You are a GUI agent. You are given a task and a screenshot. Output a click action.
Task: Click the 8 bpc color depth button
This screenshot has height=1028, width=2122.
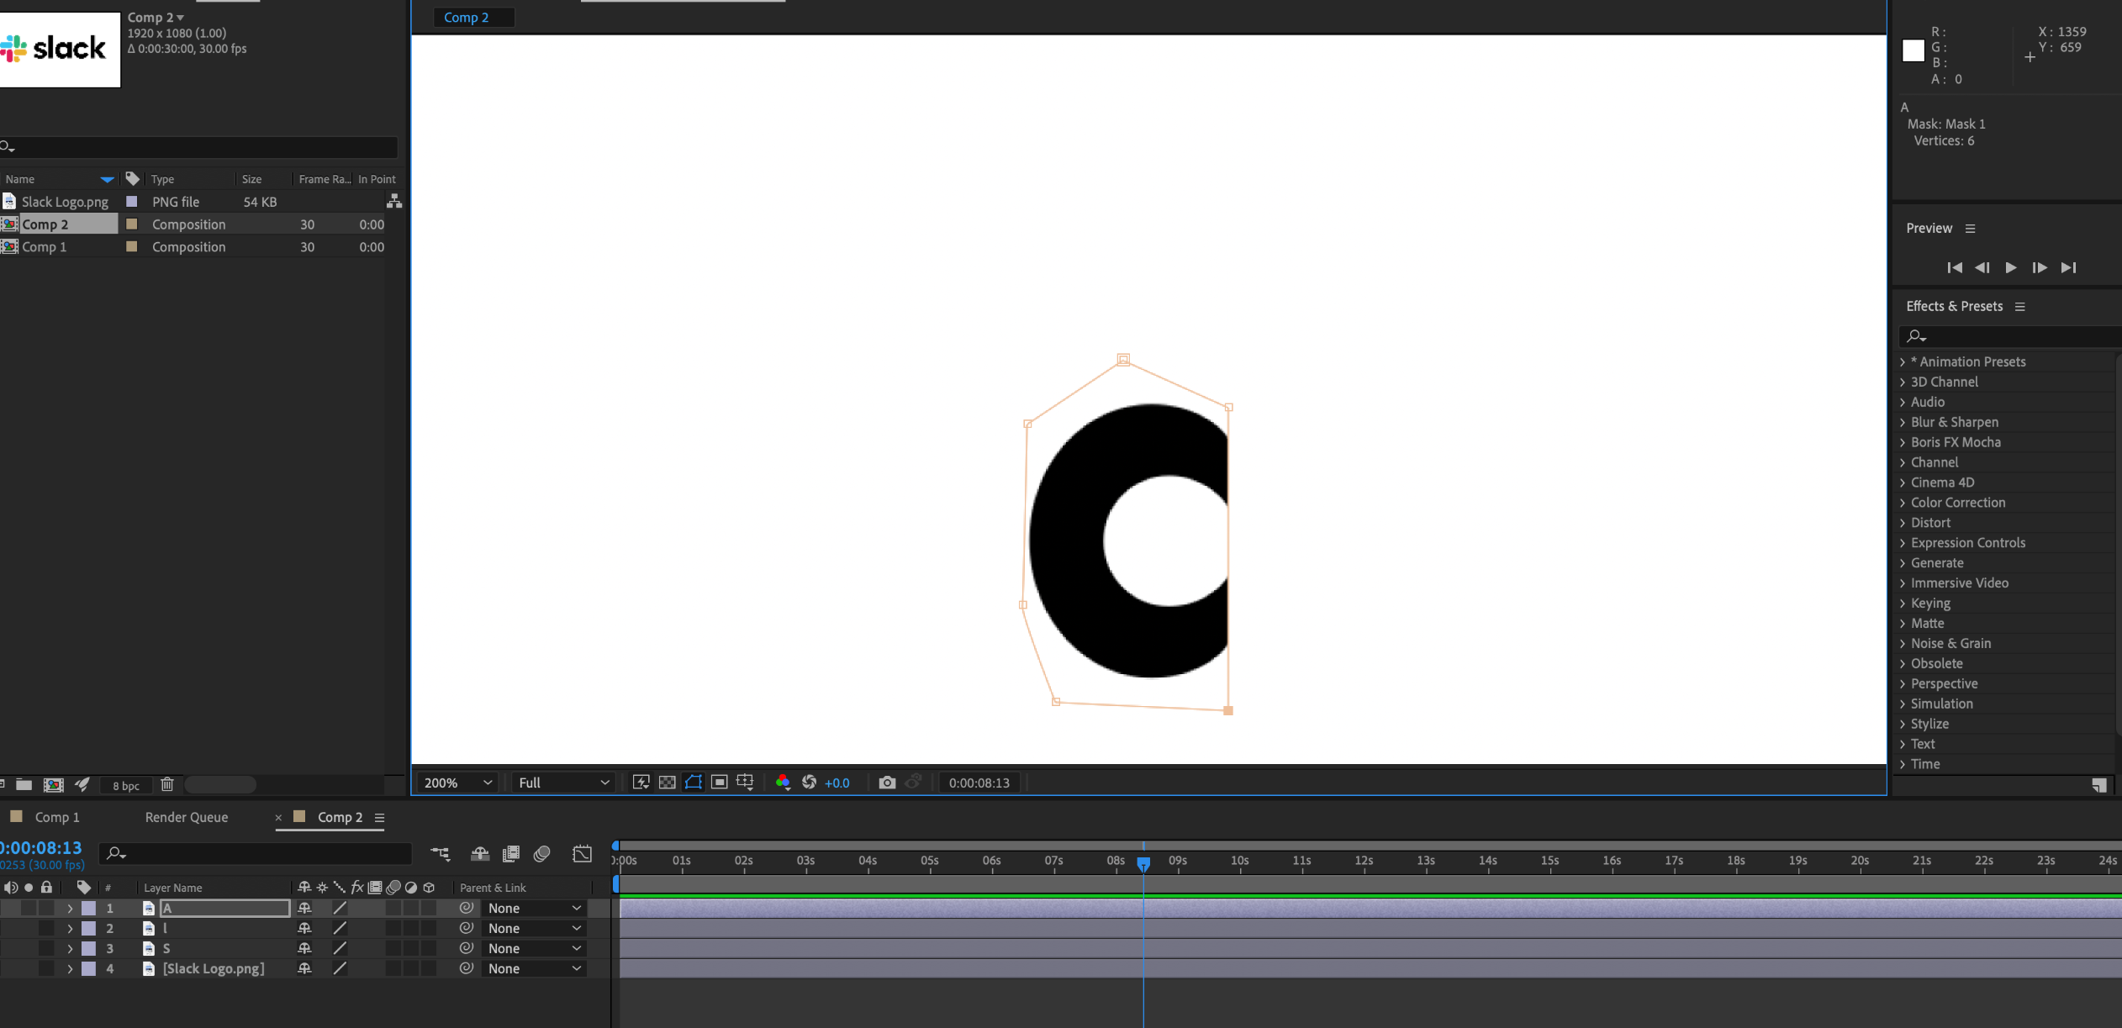click(126, 785)
